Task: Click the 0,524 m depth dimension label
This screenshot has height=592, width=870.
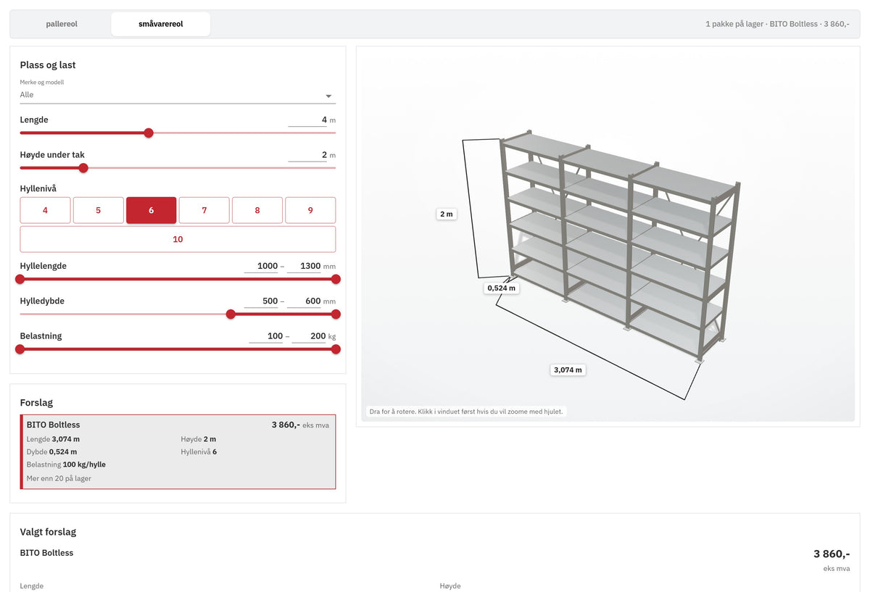Action: [x=501, y=288]
